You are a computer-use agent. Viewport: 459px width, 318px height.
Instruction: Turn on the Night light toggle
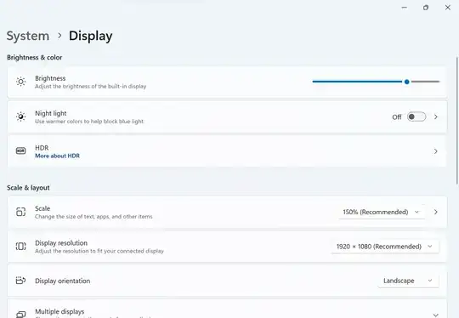click(416, 116)
